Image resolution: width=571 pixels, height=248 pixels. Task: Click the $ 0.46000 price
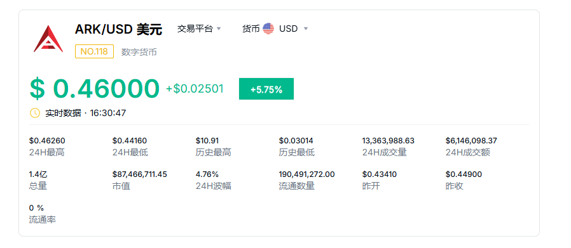tap(95, 89)
